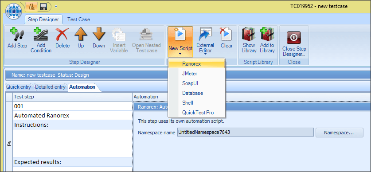Click the step number 001 cell
Image resolution: width=371 pixels, height=172 pixels.
click(x=73, y=106)
